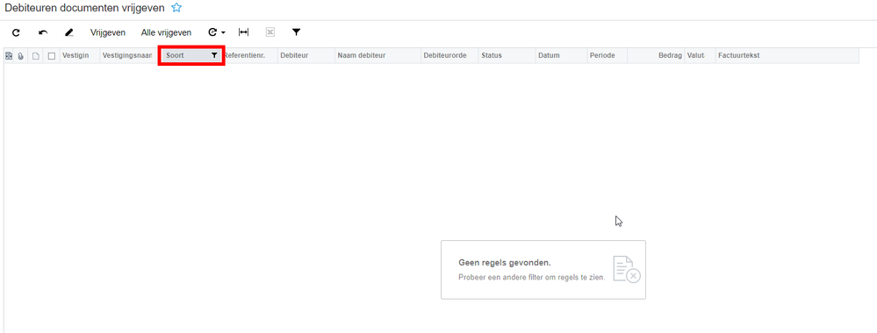The width and height of the screenshot is (877, 333).
Task: Click the Debiteurorde column header
Action: pos(449,56)
